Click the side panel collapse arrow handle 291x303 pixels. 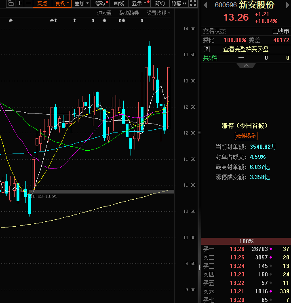click(200, 267)
